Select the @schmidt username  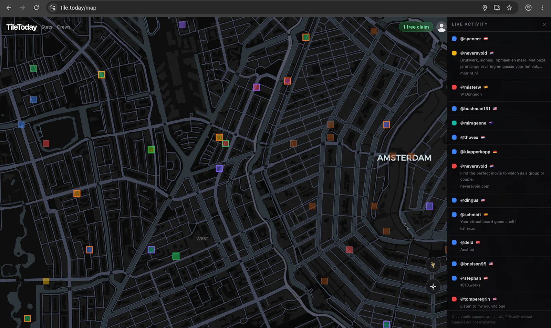click(x=471, y=215)
